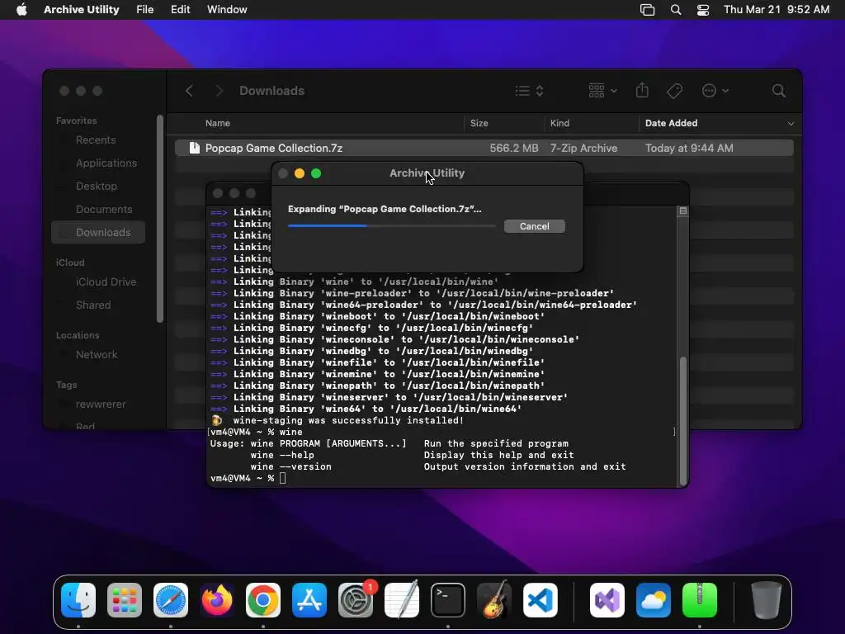Select Popcap Game Collection.7z file
This screenshot has height=634, width=845.
coord(484,148)
